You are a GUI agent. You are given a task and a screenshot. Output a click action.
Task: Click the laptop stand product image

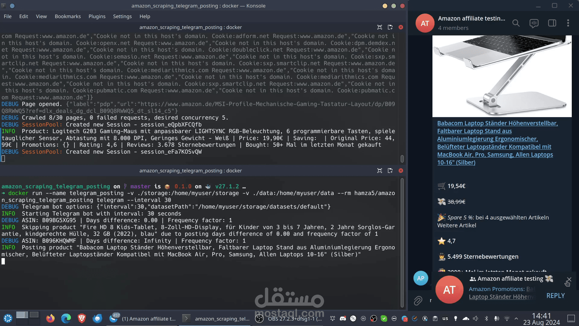click(x=502, y=76)
